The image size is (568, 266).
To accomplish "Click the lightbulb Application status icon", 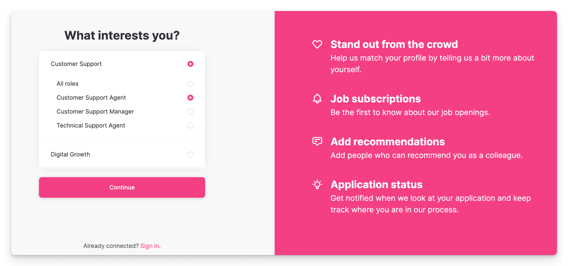I will [x=317, y=184].
